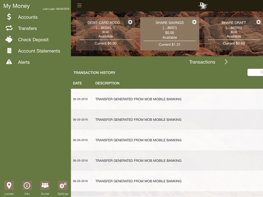Select the Debit Card Account card
Viewport: 263px width, 197px height.
(x=106, y=34)
